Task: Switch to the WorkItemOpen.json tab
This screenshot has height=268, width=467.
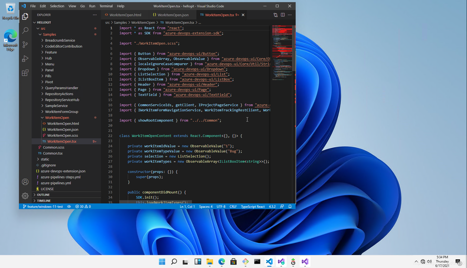Action: 173,15
